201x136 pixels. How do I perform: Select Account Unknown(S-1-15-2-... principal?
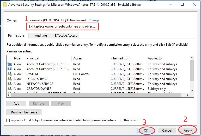click(48, 64)
